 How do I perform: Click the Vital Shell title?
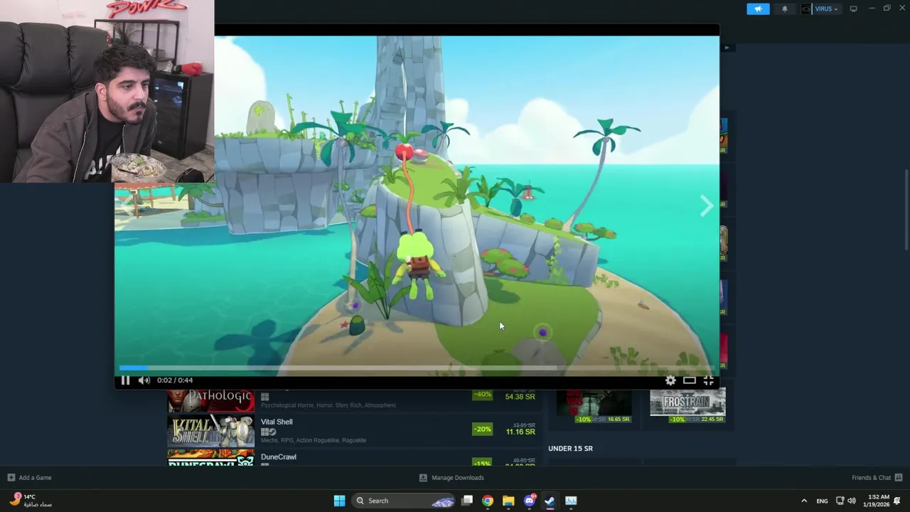(277, 422)
